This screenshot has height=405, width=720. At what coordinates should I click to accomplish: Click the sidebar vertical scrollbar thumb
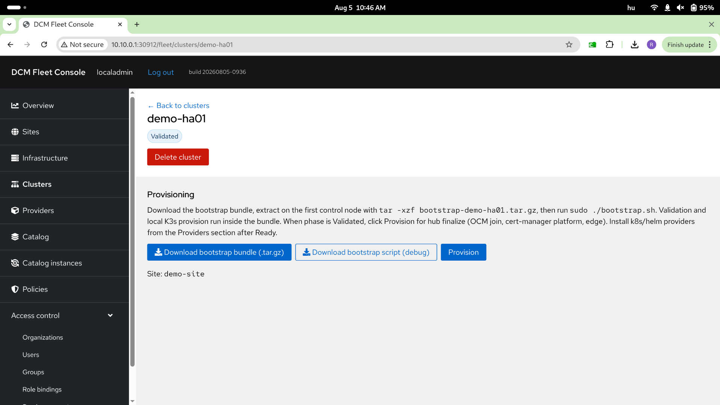tap(132, 232)
